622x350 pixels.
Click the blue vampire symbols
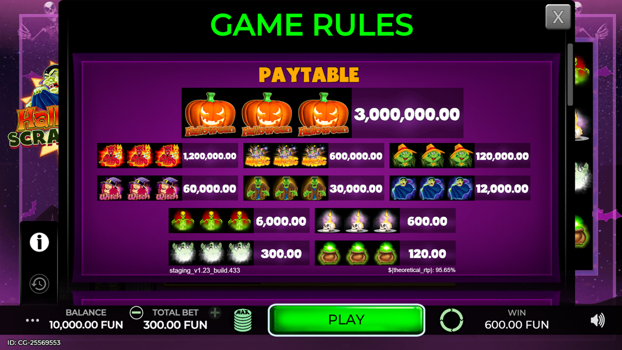tap(432, 188)
